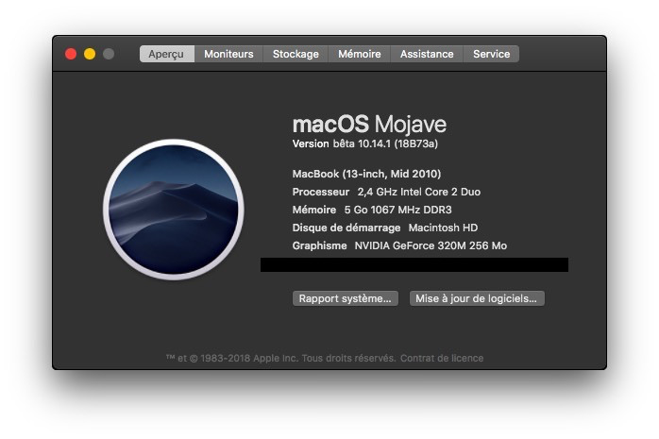Click graphics value NVIDIA GeForce 320M 256 Mo
Image resolution: width=659 pixels, height=439 pixels.
(431, 245)
